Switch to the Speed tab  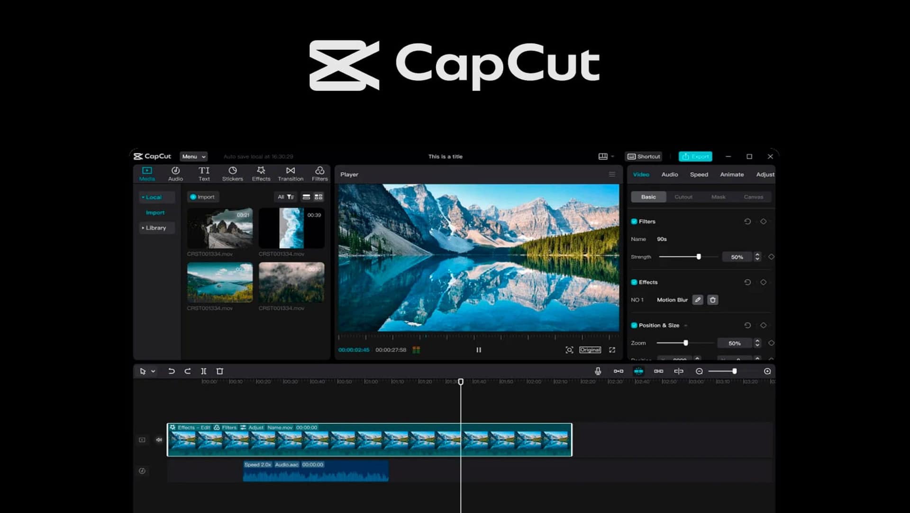(699, 174)
